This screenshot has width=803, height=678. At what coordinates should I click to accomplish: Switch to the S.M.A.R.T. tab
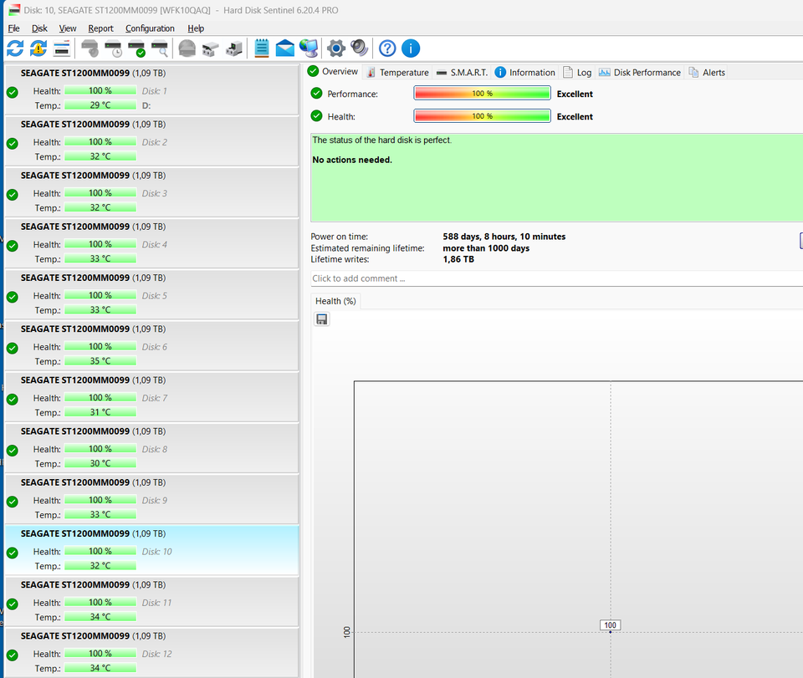462,73
